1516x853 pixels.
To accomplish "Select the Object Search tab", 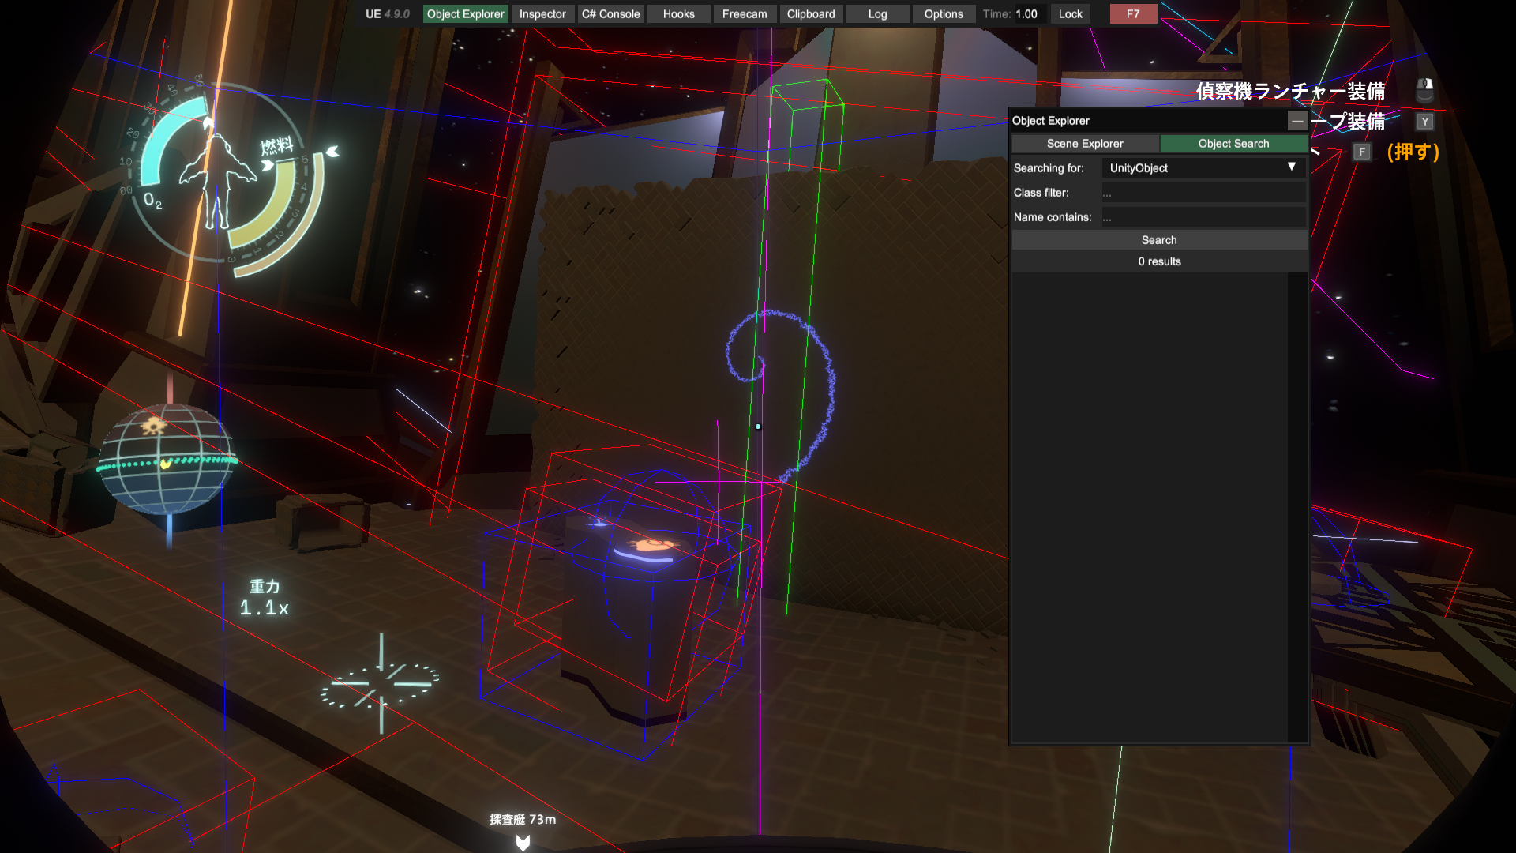I will [1233, 144].
